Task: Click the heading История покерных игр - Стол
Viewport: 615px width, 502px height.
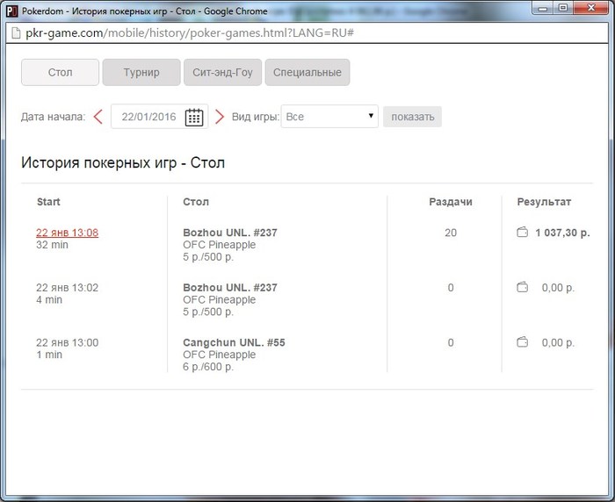Action: point(123,162)
